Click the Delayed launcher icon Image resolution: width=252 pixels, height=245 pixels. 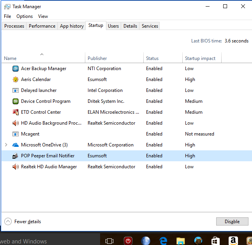[x=16, y=90]
